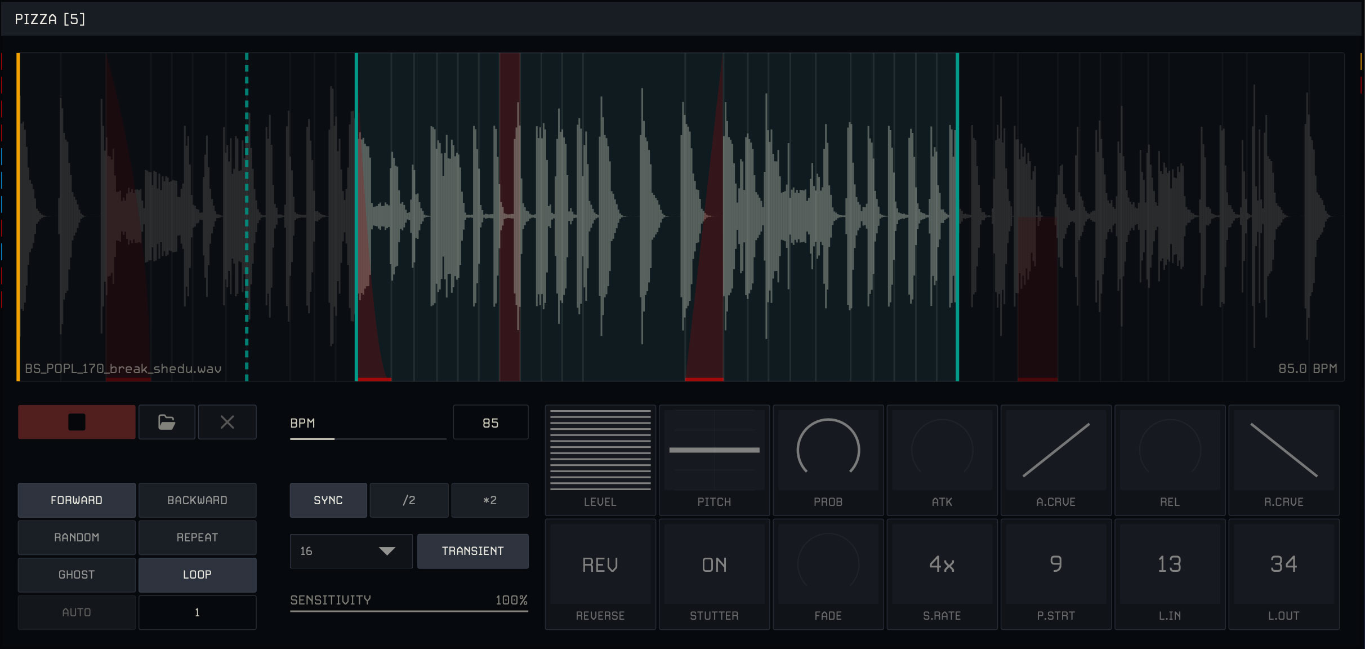Image resolution: width=1365 pixels, height=649 pixels.
Task: Open the 4x S.RATE selector
Action: tap(942, 564)
